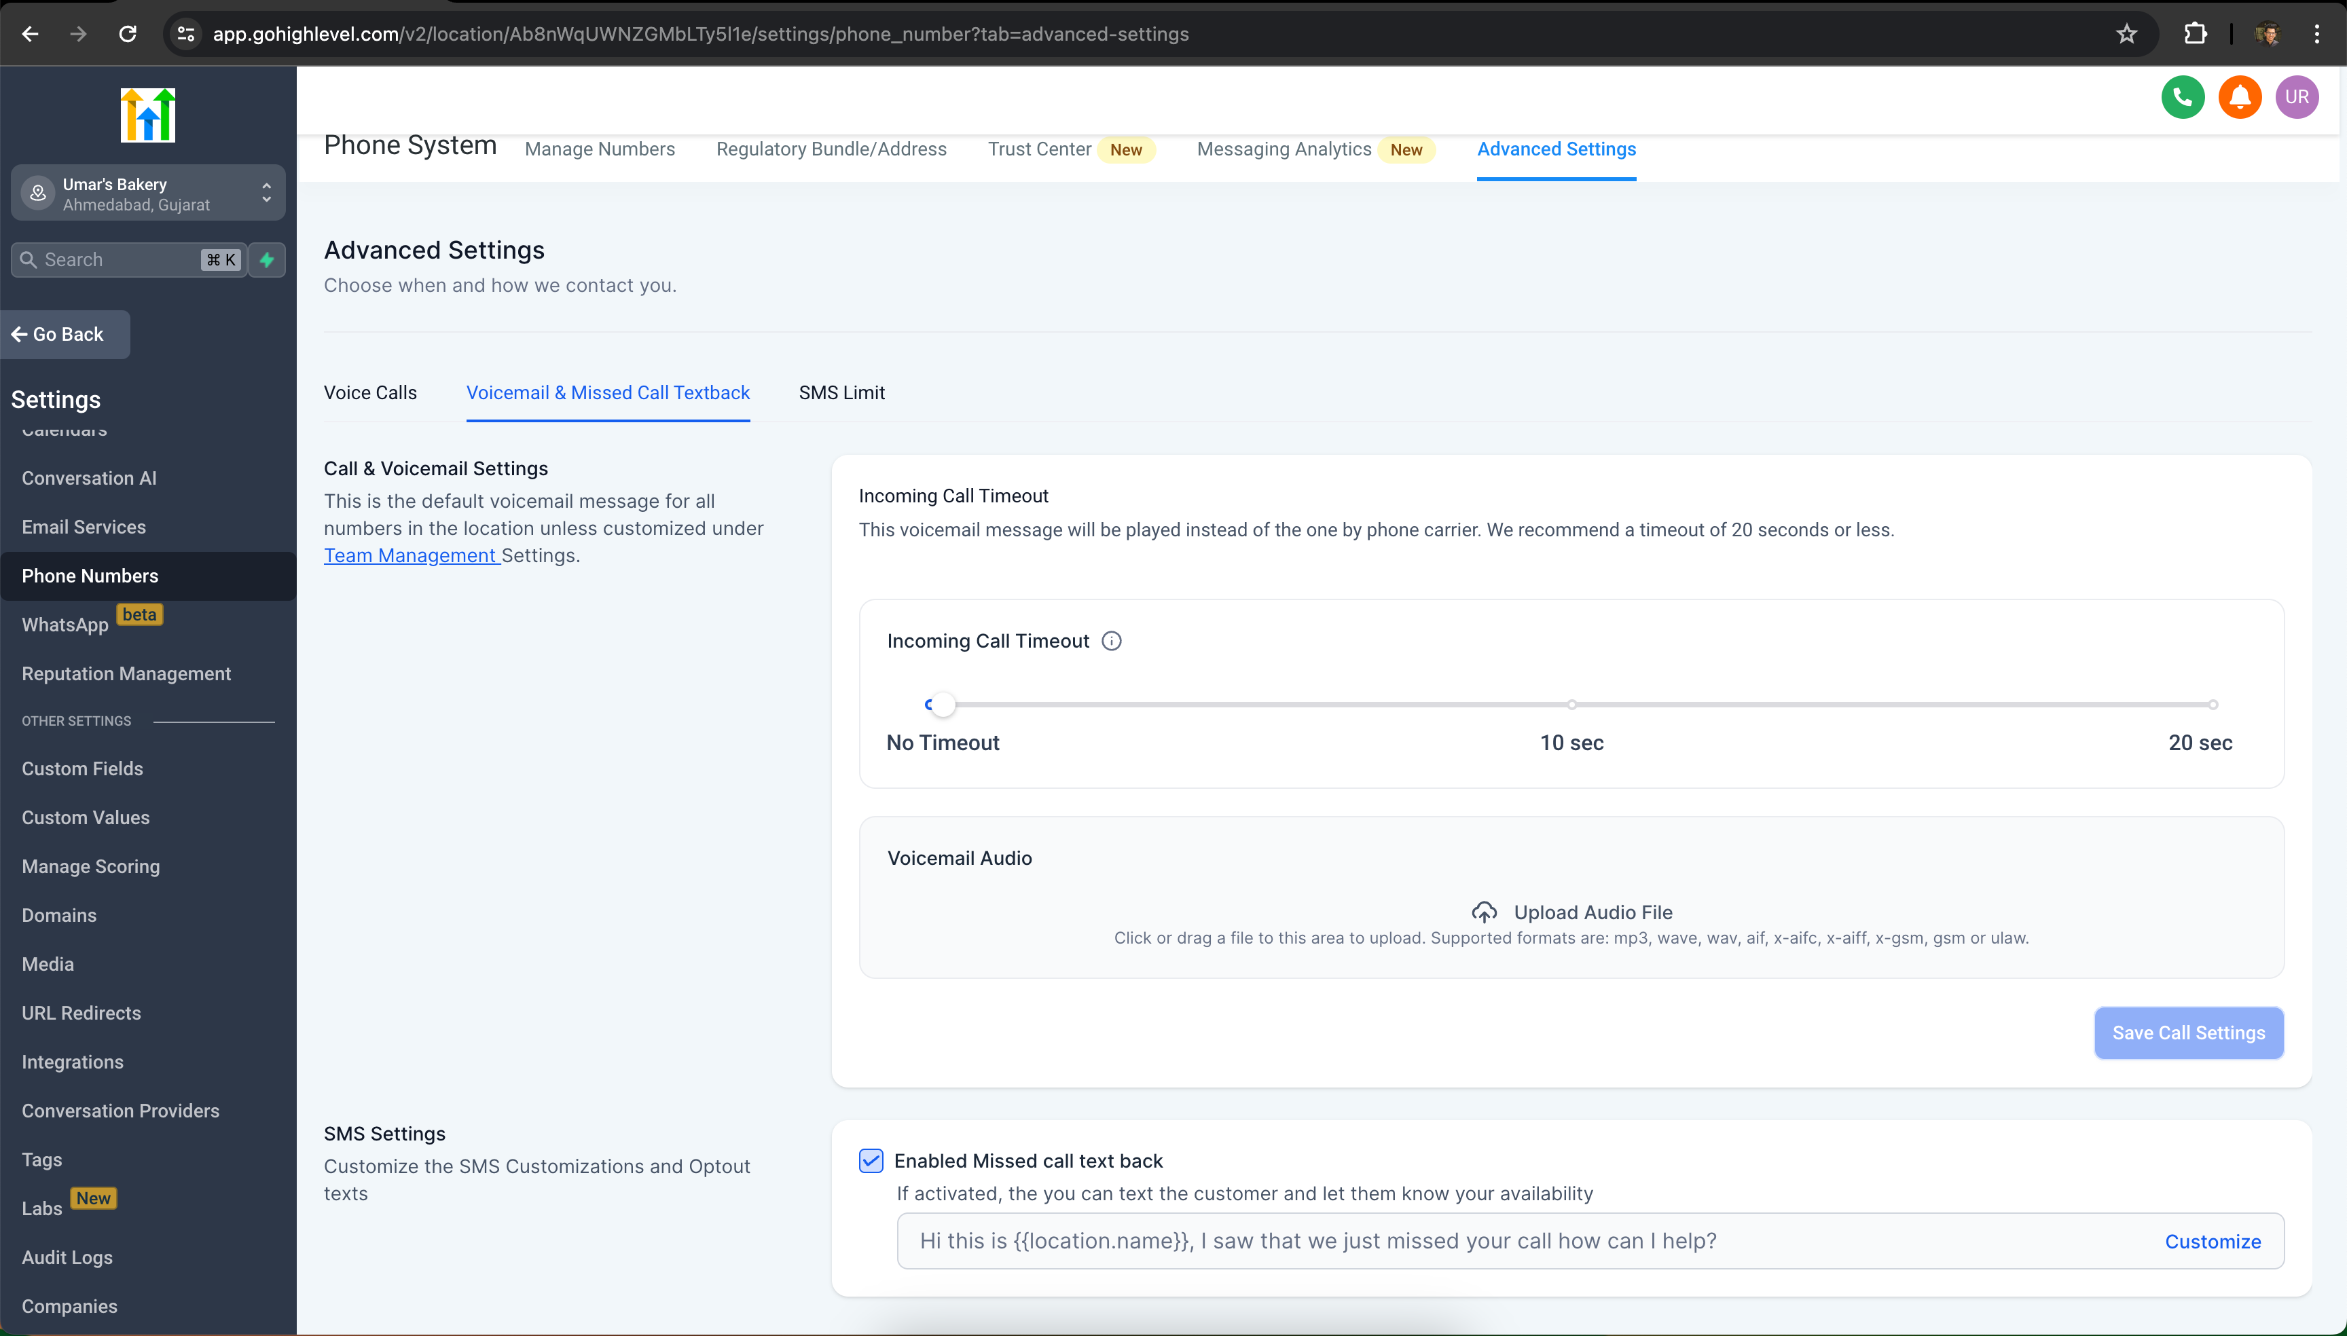Click the Reputation Management sidebar icon
This screenshot has height=1336, width=2347.
pos(126,673)
